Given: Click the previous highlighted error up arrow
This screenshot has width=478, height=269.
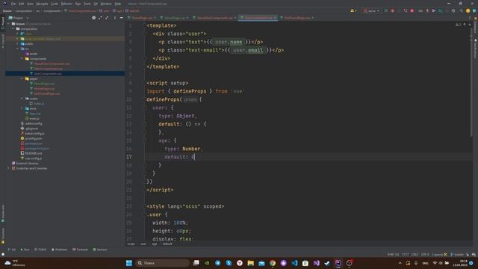Looking at the screenshot, I should (465, 25).
